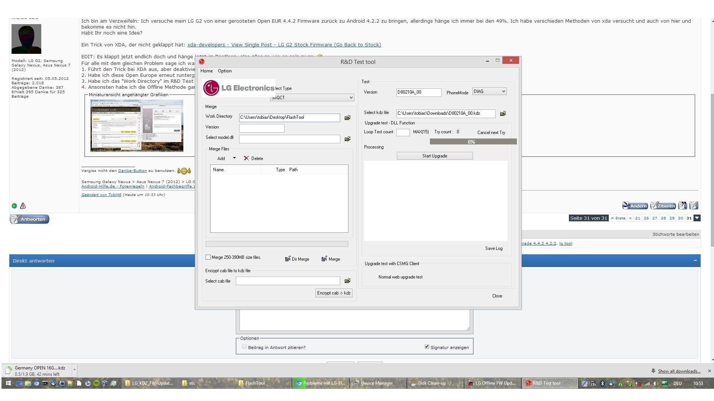The width and height of the screenshot is (714, 401).
Task: Click the Antworten reply button
Action: [x=29, y=219]
